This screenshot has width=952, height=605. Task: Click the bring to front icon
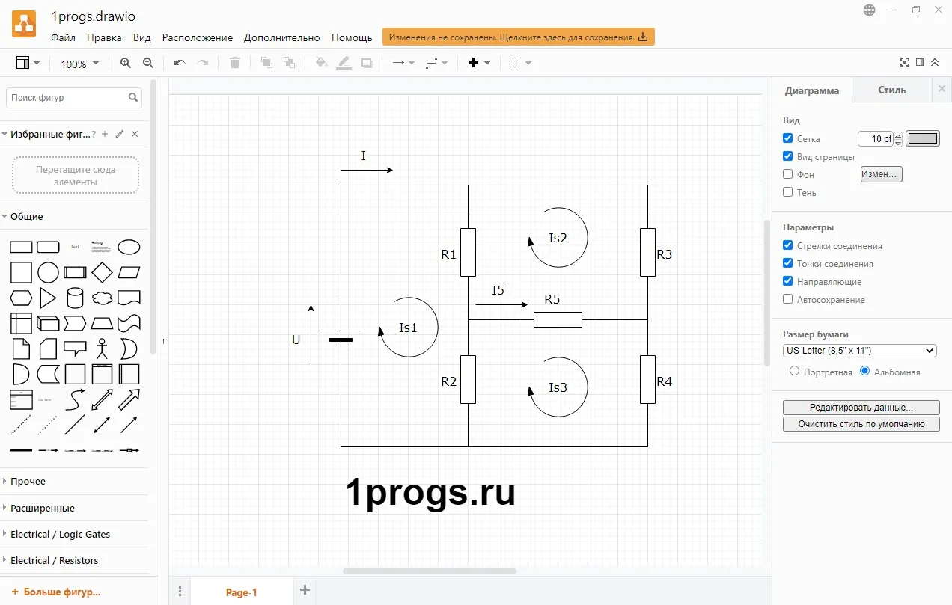(x=266, y=64)
